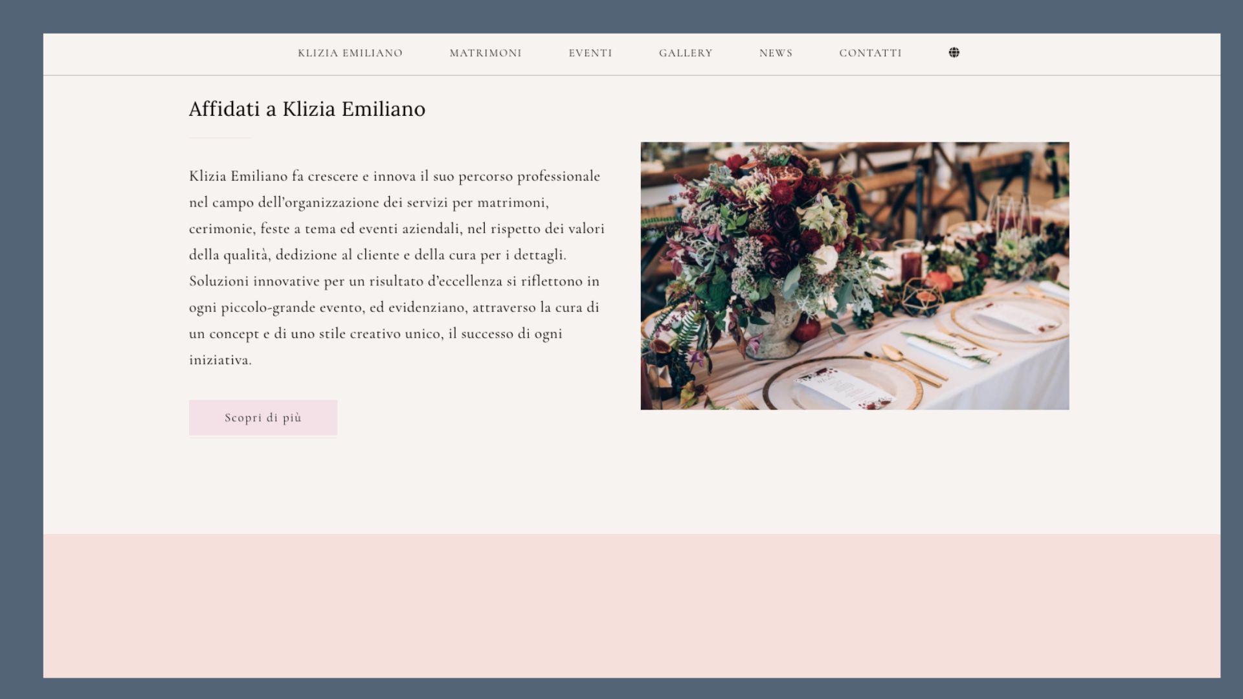Open the News section
This screenshot has height=699, width=1243.
[x=776, y=53]
